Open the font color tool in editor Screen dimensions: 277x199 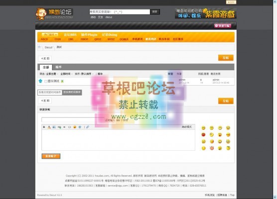49,127
